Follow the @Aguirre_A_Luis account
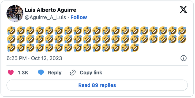195x98 pixels. pos(78,17)
